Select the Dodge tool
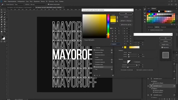 coord(4,24)
